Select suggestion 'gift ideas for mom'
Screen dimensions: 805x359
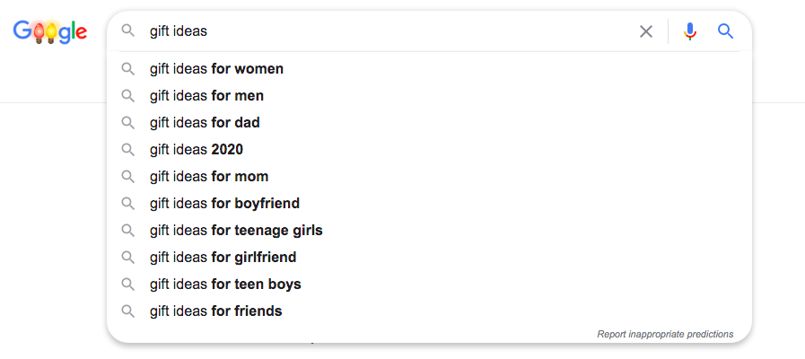click(x=209, y=177)
